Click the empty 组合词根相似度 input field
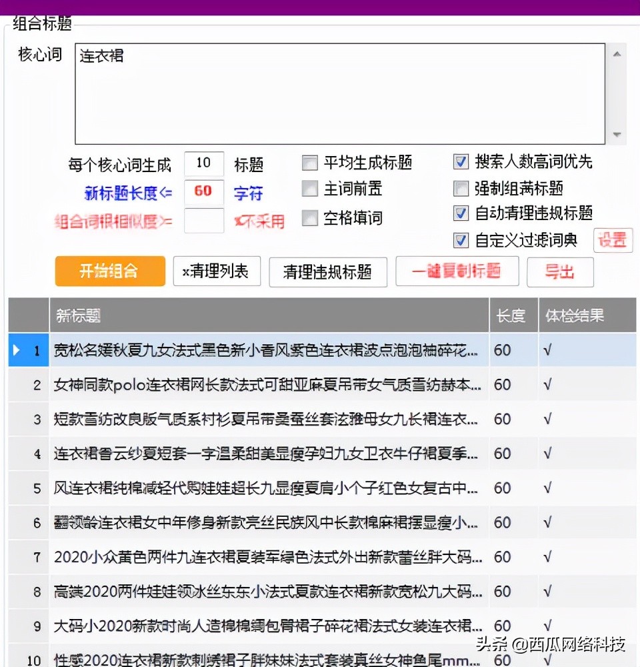 [204, 220]
